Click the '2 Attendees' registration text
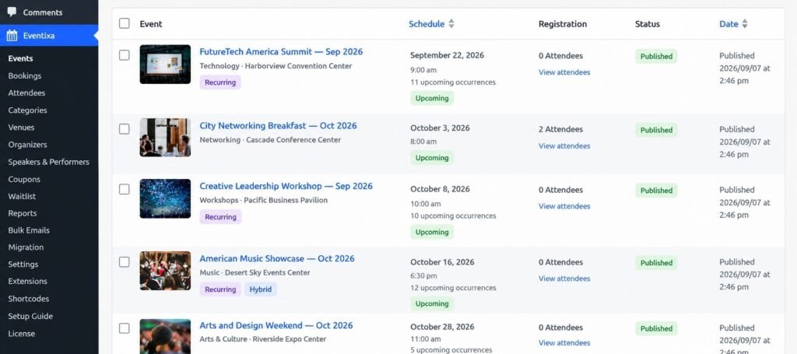Viewport: 797px width, 354px height. (x=560, y=129)
